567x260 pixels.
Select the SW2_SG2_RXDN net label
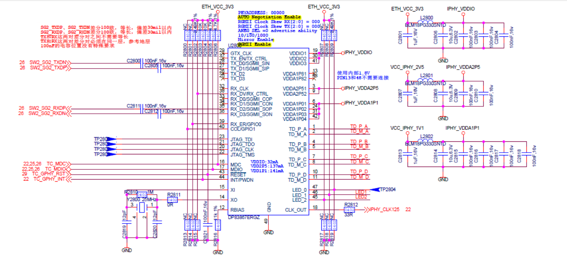(47, 113)
